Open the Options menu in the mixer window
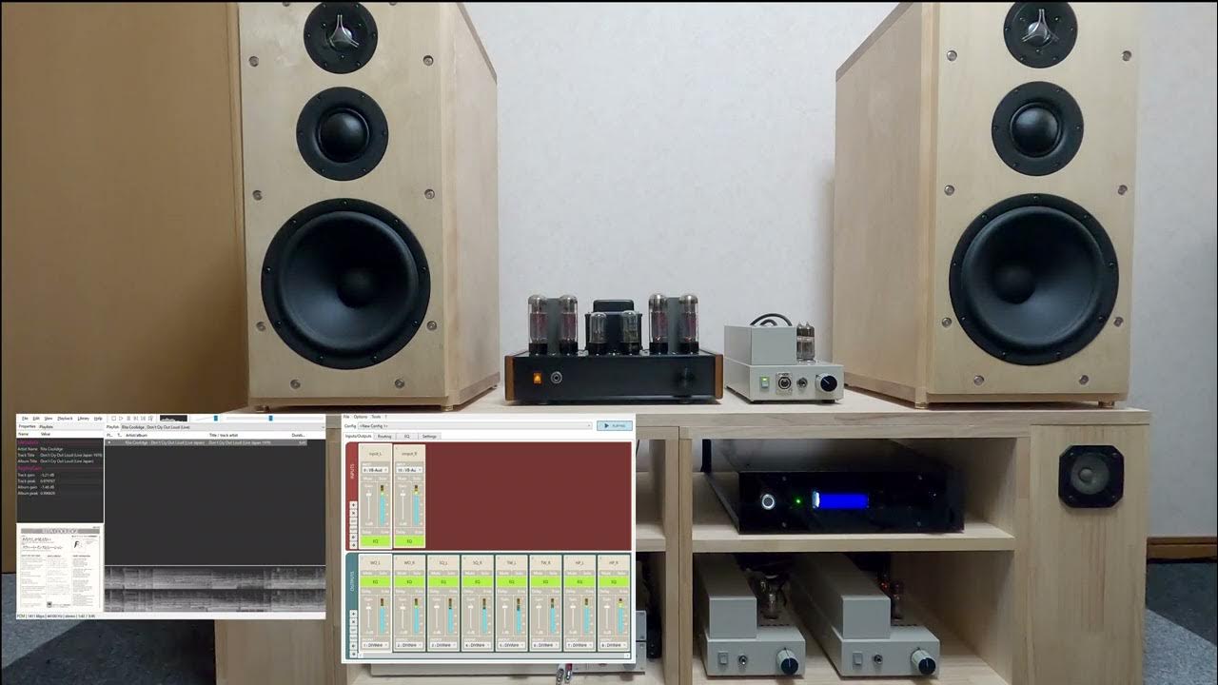The height and width of the screenshot is (685, 1218). click(x=360, y=417)
